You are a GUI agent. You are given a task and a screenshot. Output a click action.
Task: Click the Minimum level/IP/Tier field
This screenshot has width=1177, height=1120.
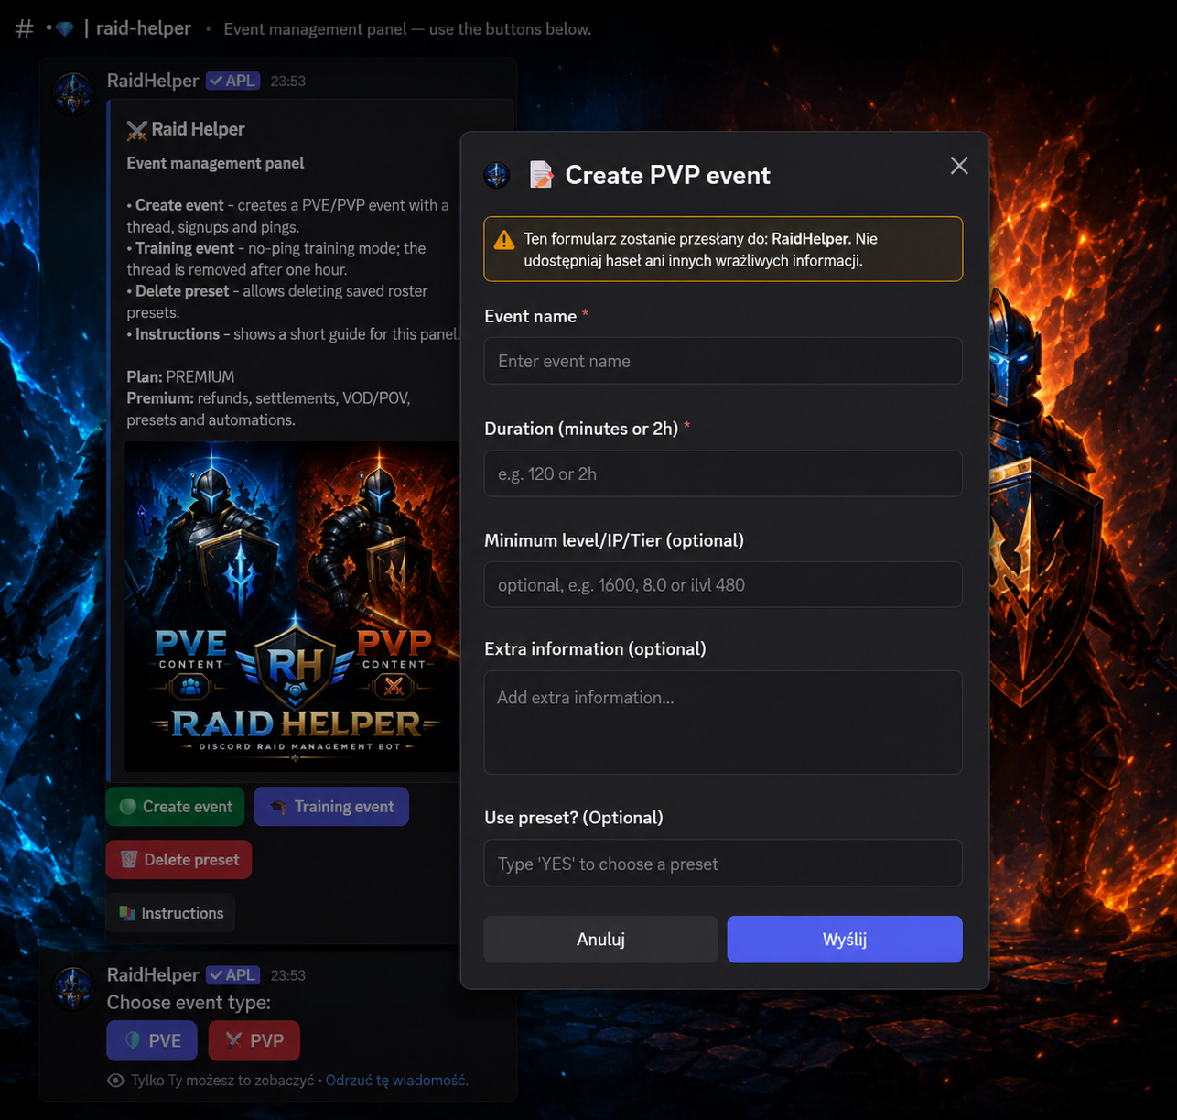(x=723, y=584)
